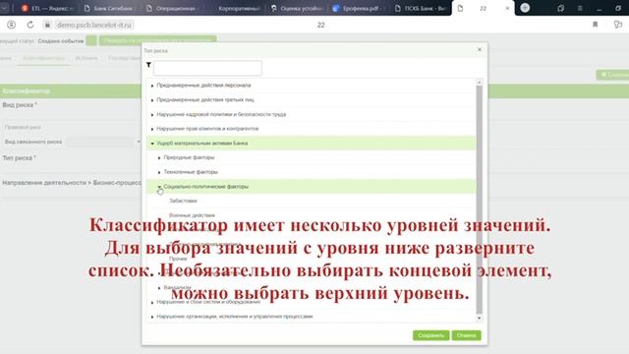Click Отмена button in dialog
Image resolution: width=629 pixels, height=354 pixels.
(x=466, y=335)
